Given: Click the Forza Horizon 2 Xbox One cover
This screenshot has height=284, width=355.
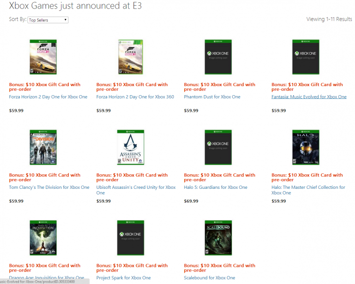Looking at the screenshot, I should pos(43,57).
